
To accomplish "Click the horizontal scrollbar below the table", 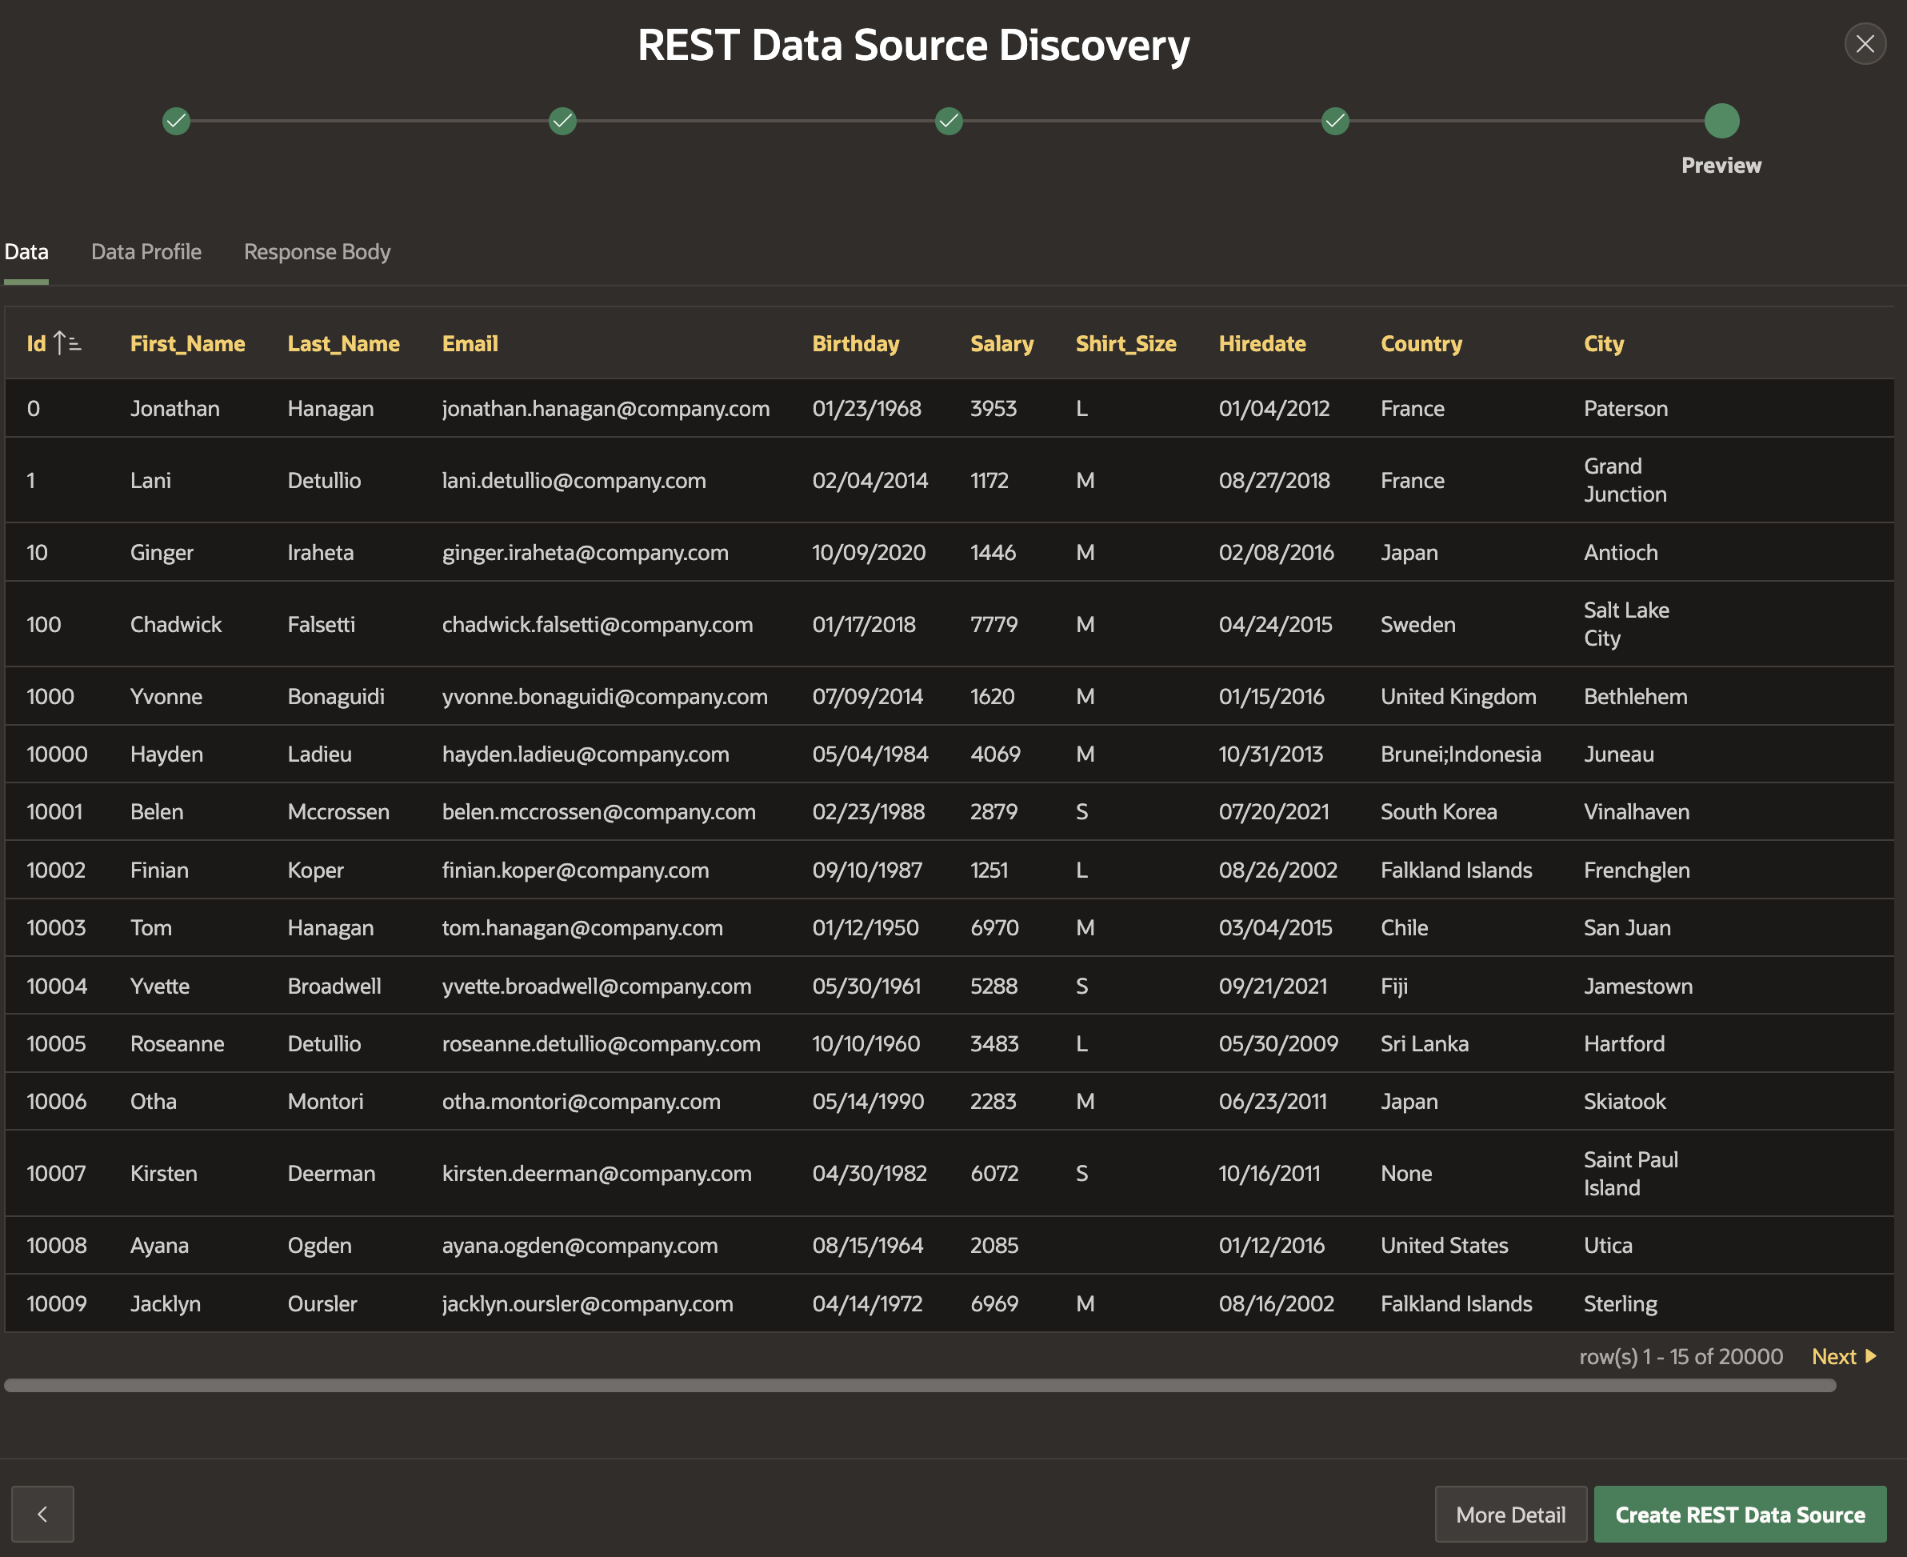I will tap(919, 1386).
